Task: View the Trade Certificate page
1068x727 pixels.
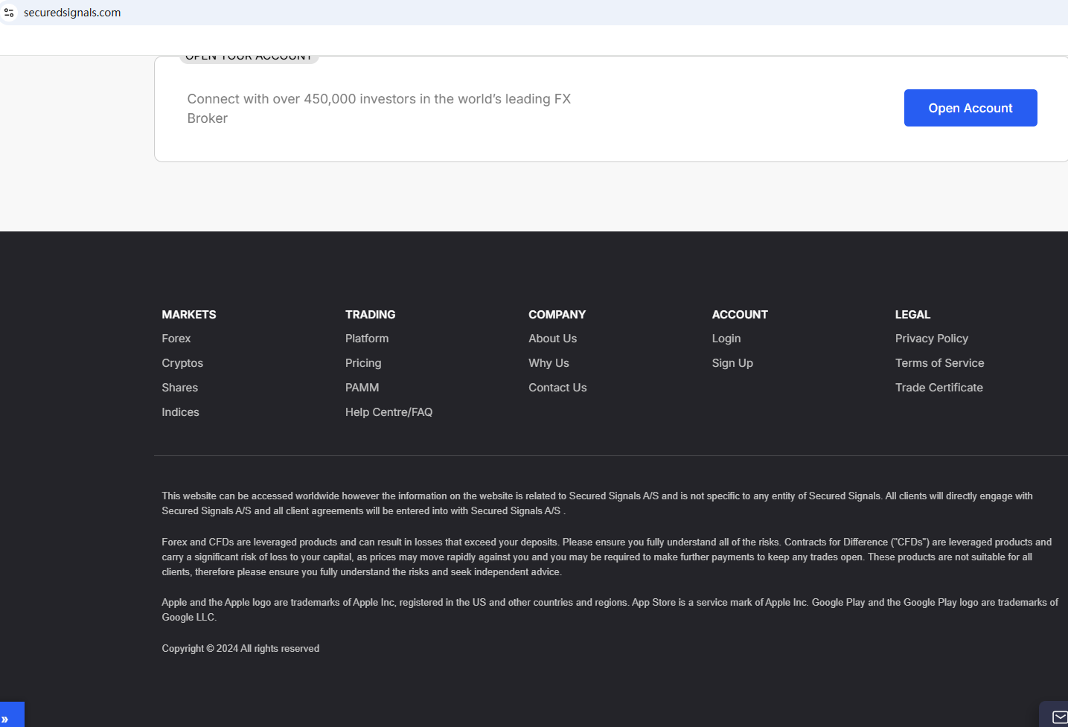Action: 939,388
